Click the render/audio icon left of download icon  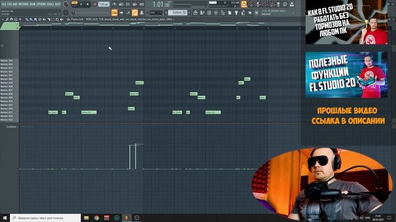pyautogui.click(x=285, y=4)
